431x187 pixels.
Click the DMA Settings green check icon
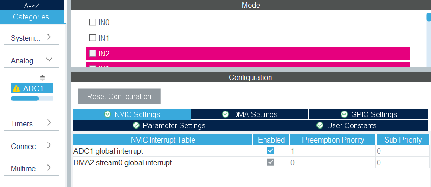(225, 114)
